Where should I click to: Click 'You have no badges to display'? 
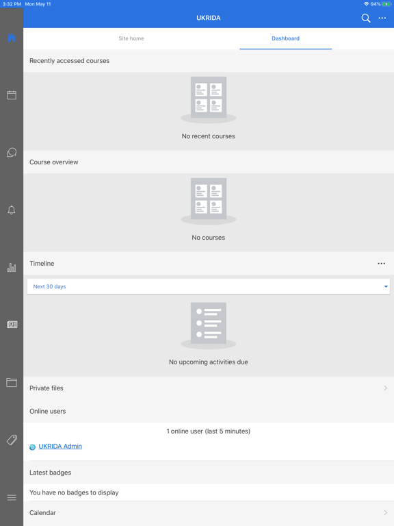tap(74, 492)
